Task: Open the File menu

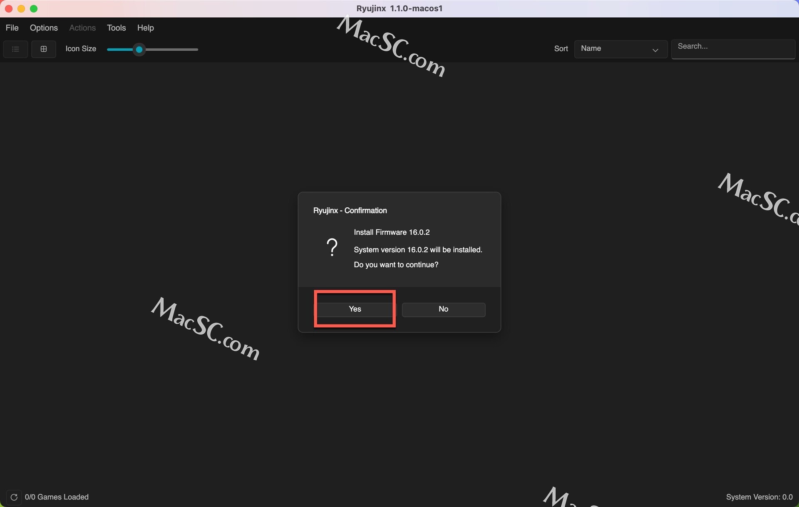Action: 12,28
